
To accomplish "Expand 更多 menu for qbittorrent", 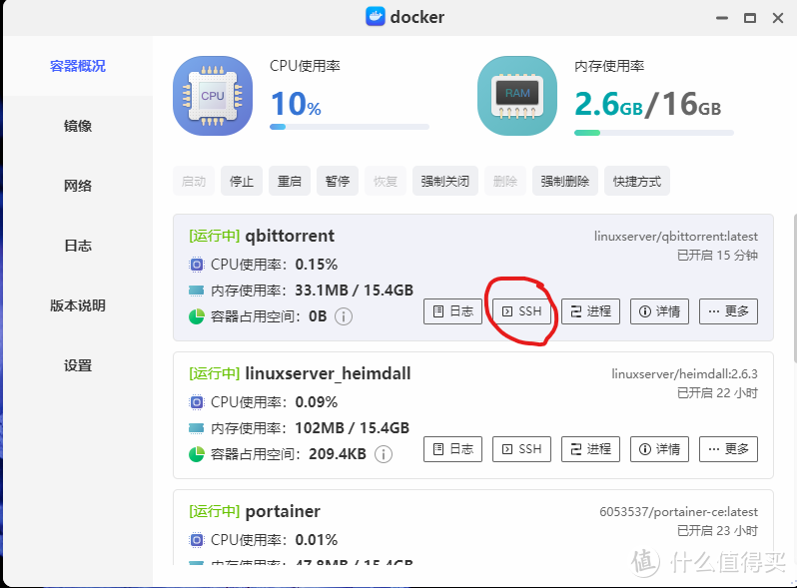I will point(728,311).
